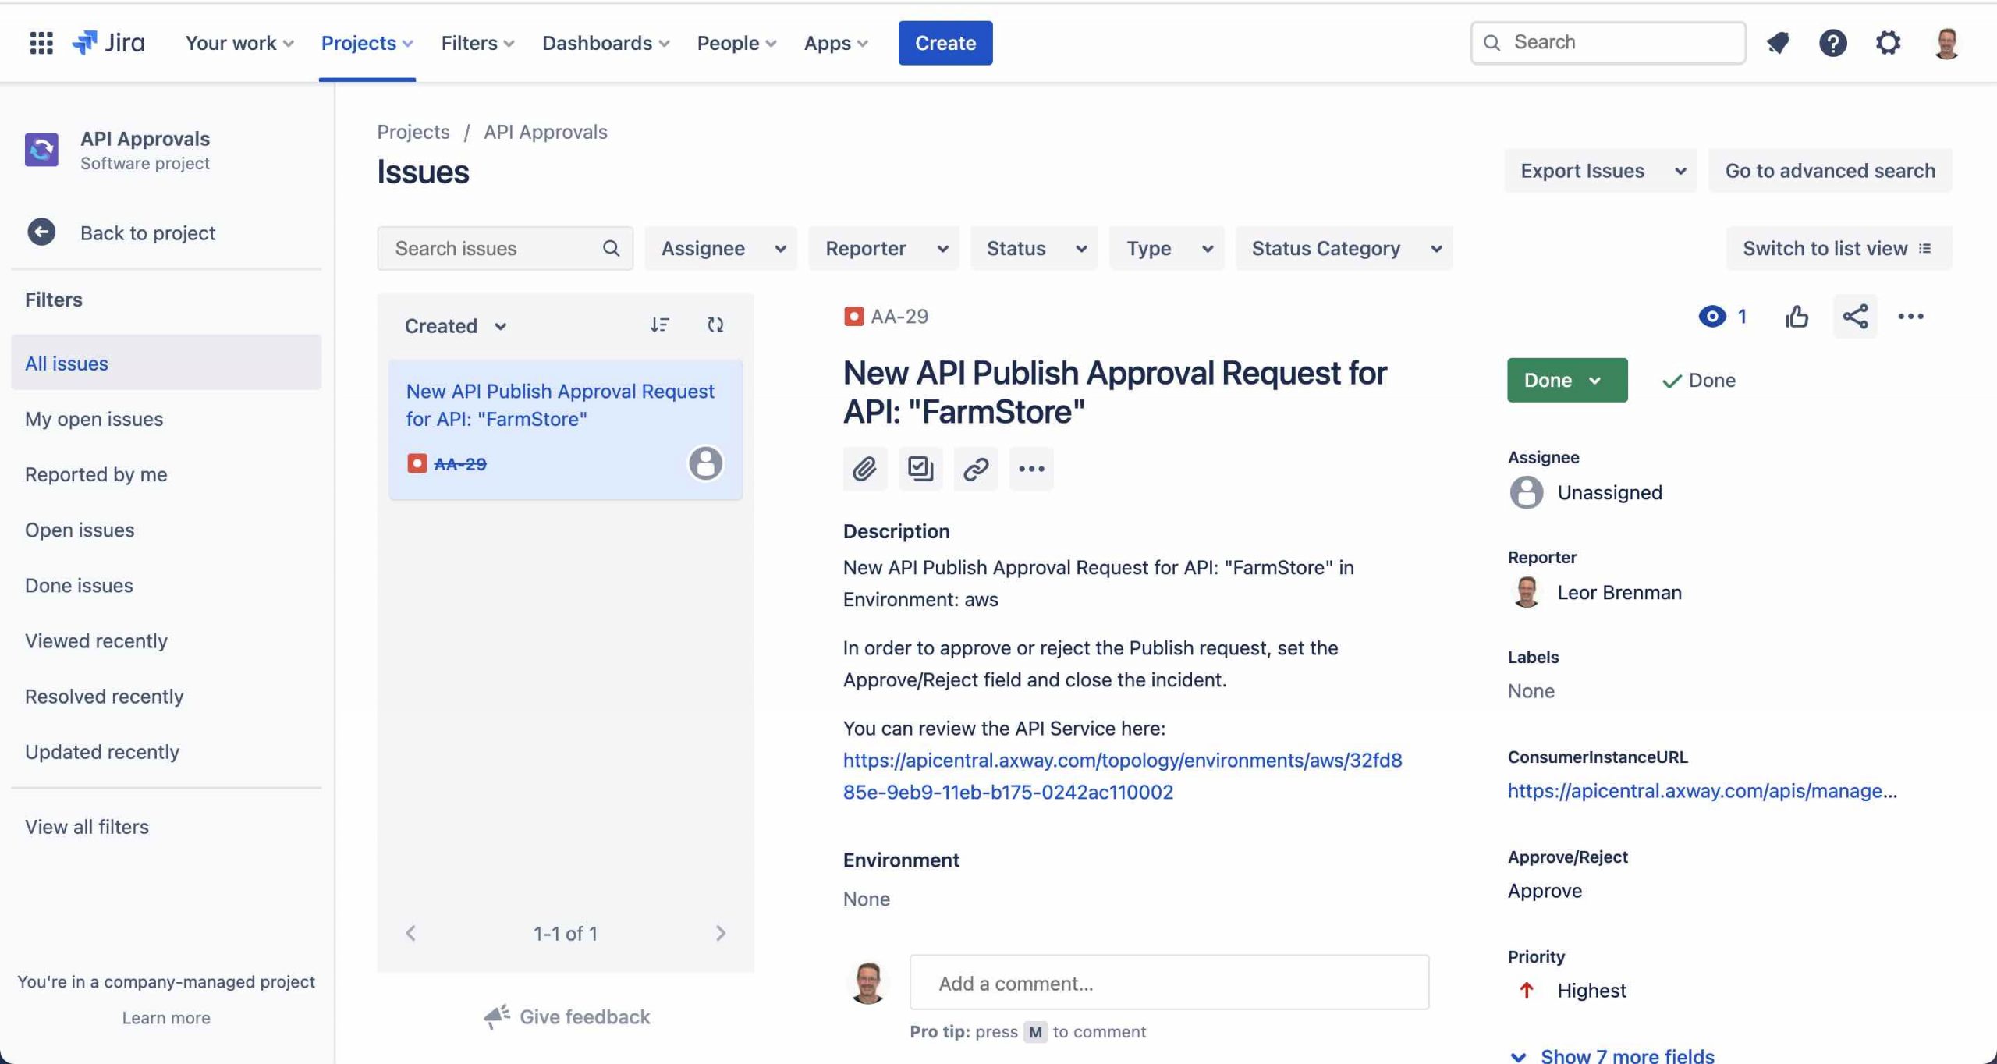Image resolution: width=1997 pixels, height=1064 pixels.
Task: Open the Created sort-by dropdown
Action: point(456,325)
